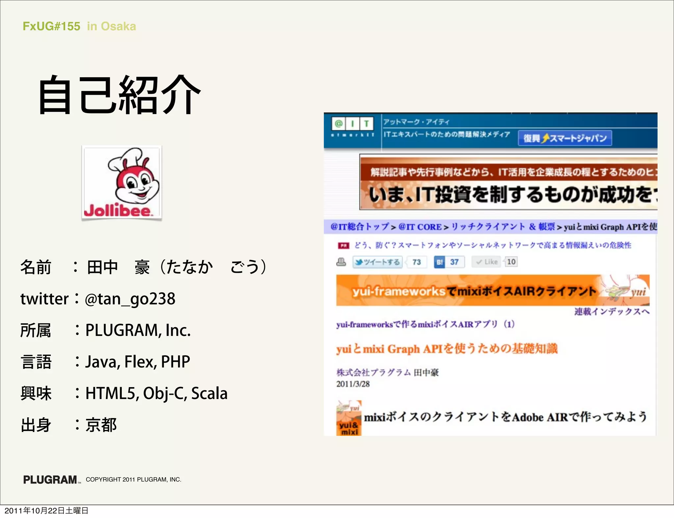Click the Twitter tweet button
The height and width of the screenshot is (518, 674).
click(377, 262)
